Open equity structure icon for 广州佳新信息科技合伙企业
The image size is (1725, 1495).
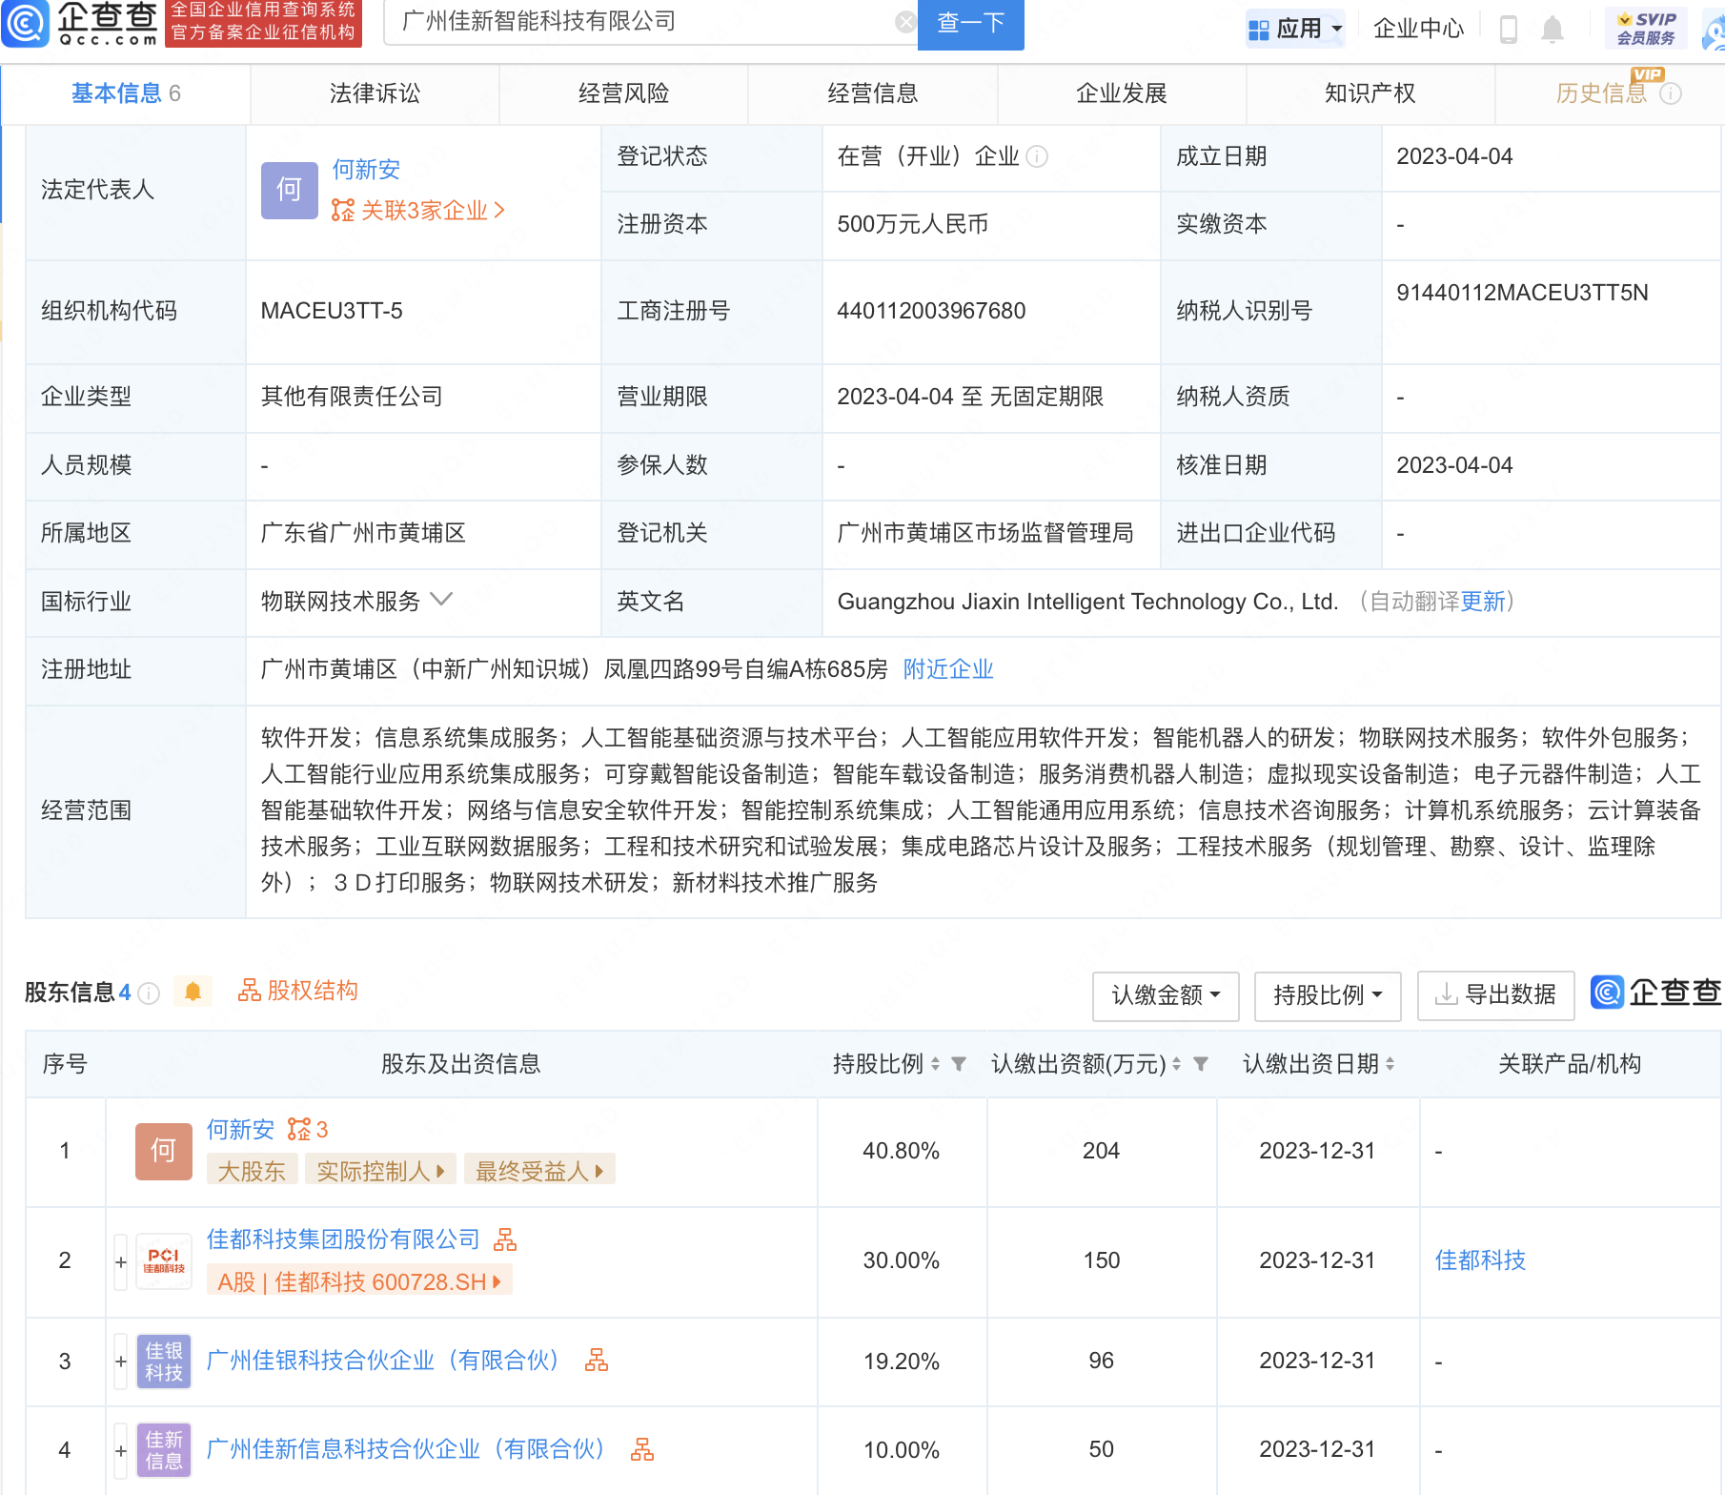tap(642, 1450)
